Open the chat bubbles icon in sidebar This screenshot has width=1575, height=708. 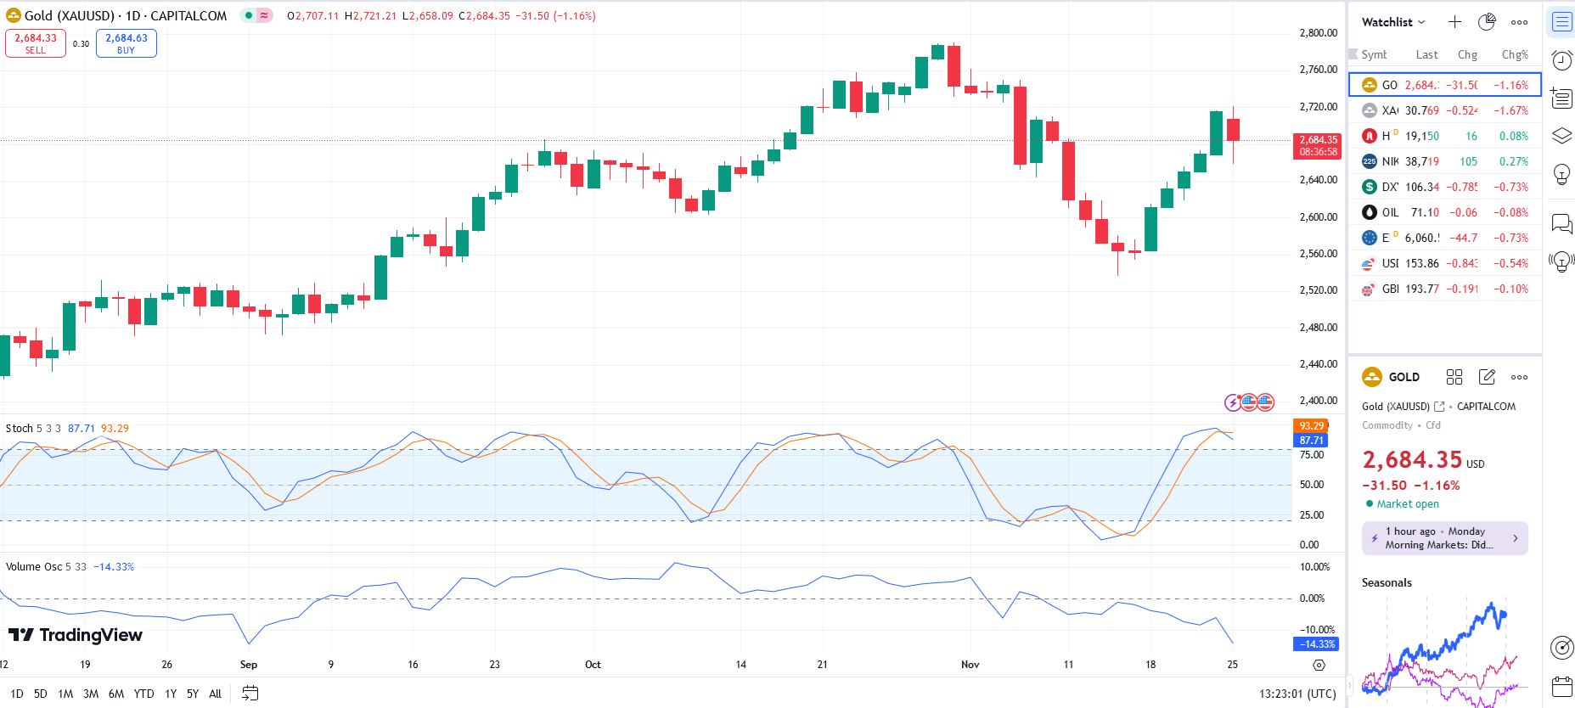click(x=1561, y=223)
